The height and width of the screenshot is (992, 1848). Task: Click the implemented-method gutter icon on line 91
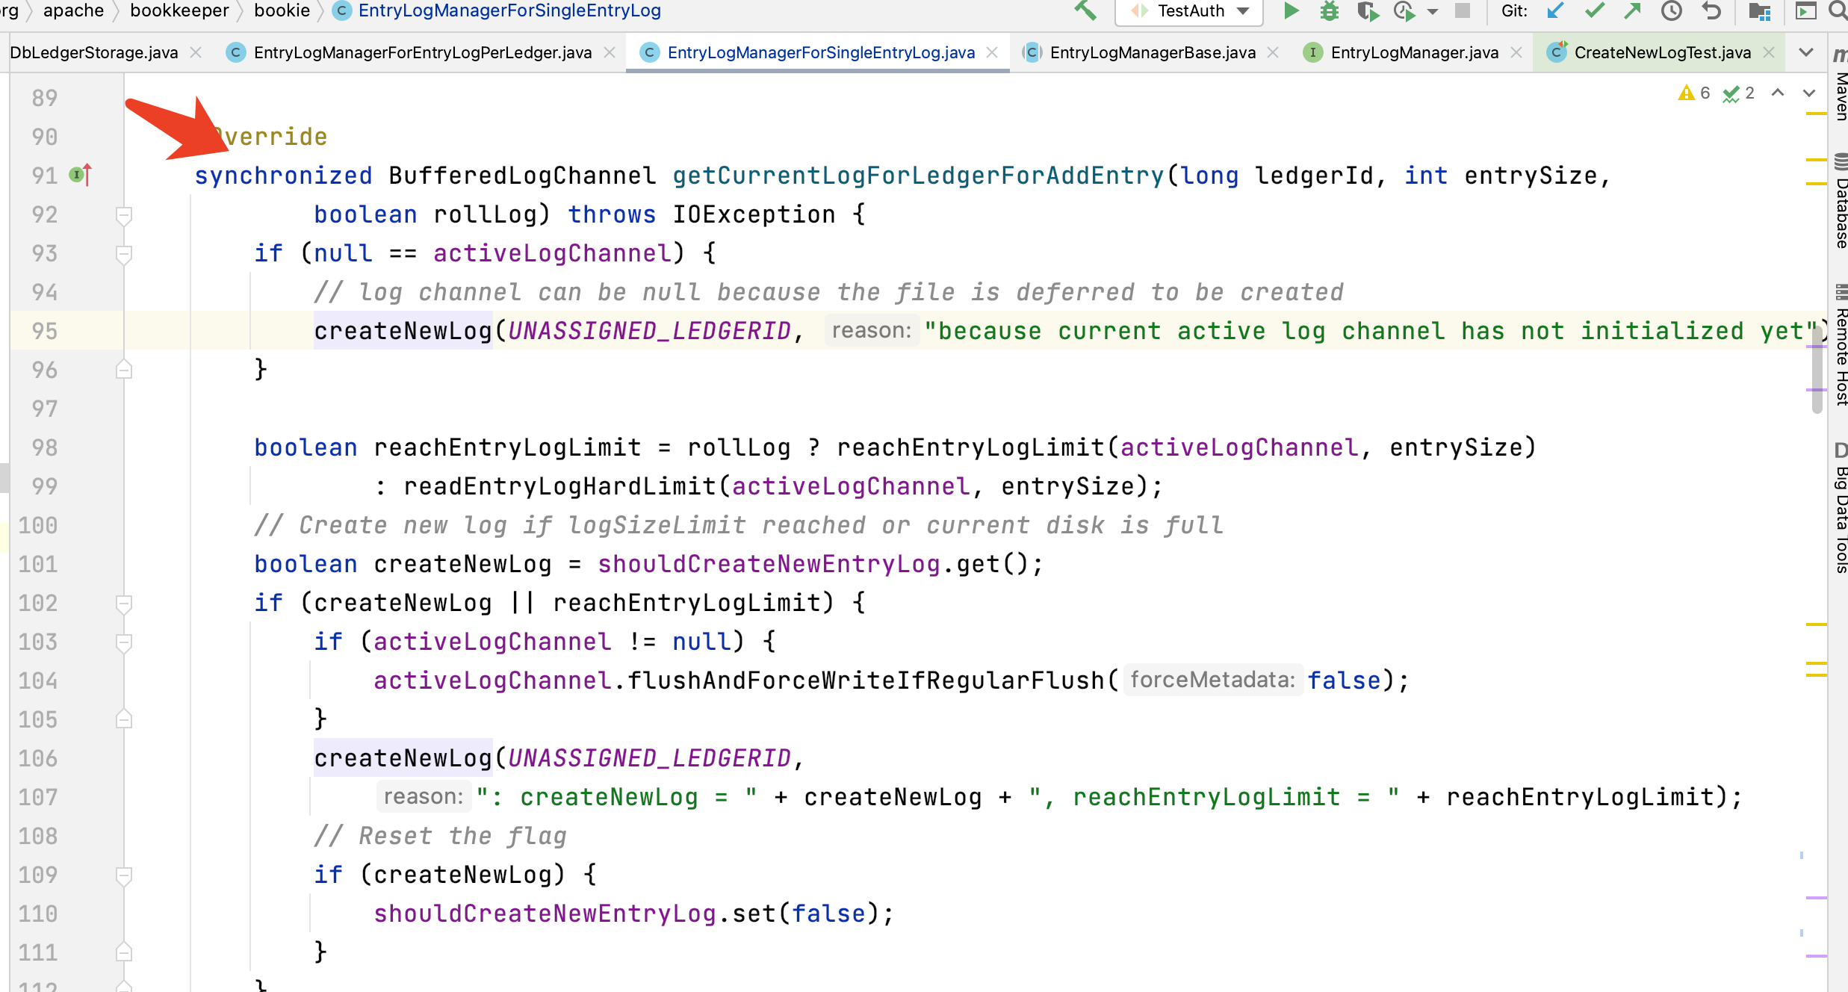point(80,175)
